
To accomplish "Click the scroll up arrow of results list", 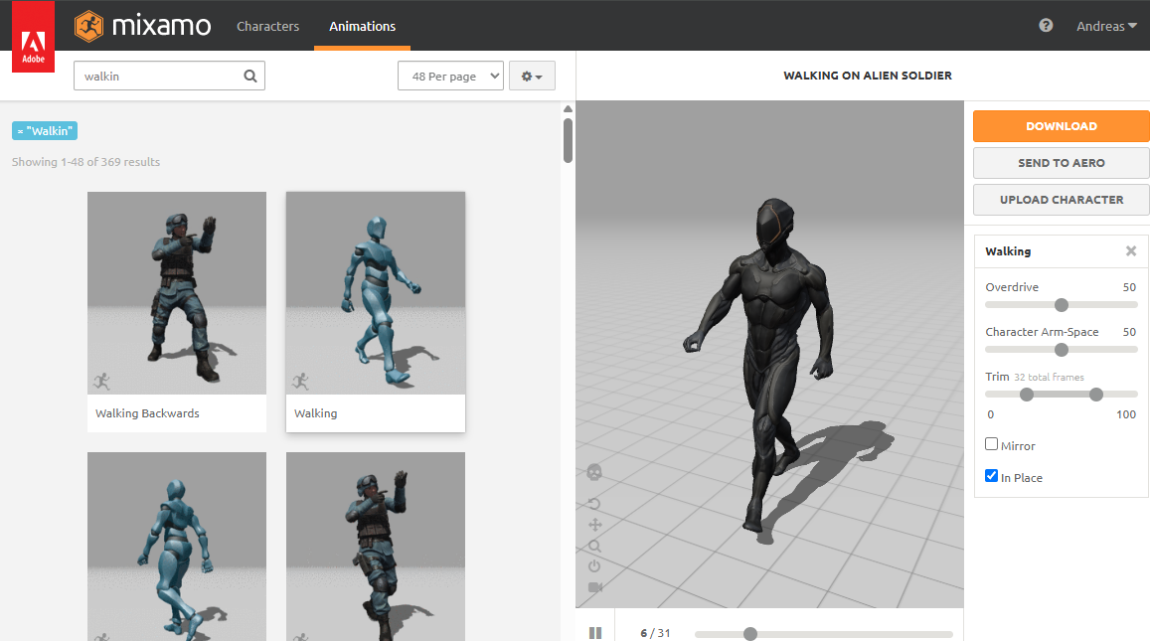I will (x=568, y=109).
